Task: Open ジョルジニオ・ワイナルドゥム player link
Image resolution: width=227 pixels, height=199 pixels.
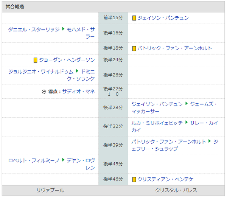Action: click(x=41, y=72)
